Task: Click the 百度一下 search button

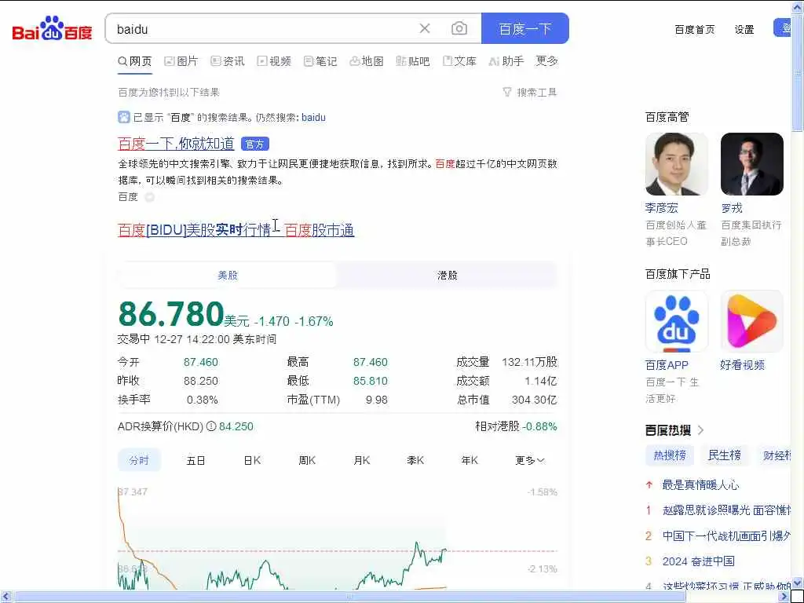Action: coord(525,29)
